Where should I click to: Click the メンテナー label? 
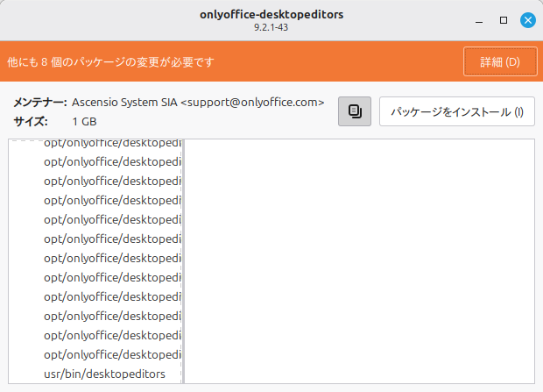39,102
